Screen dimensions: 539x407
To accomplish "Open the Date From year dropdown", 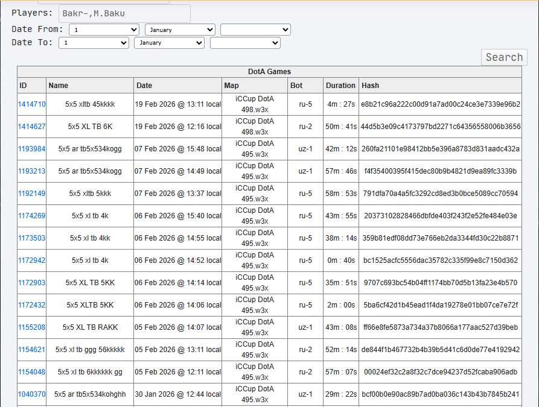I will point(255,30).
